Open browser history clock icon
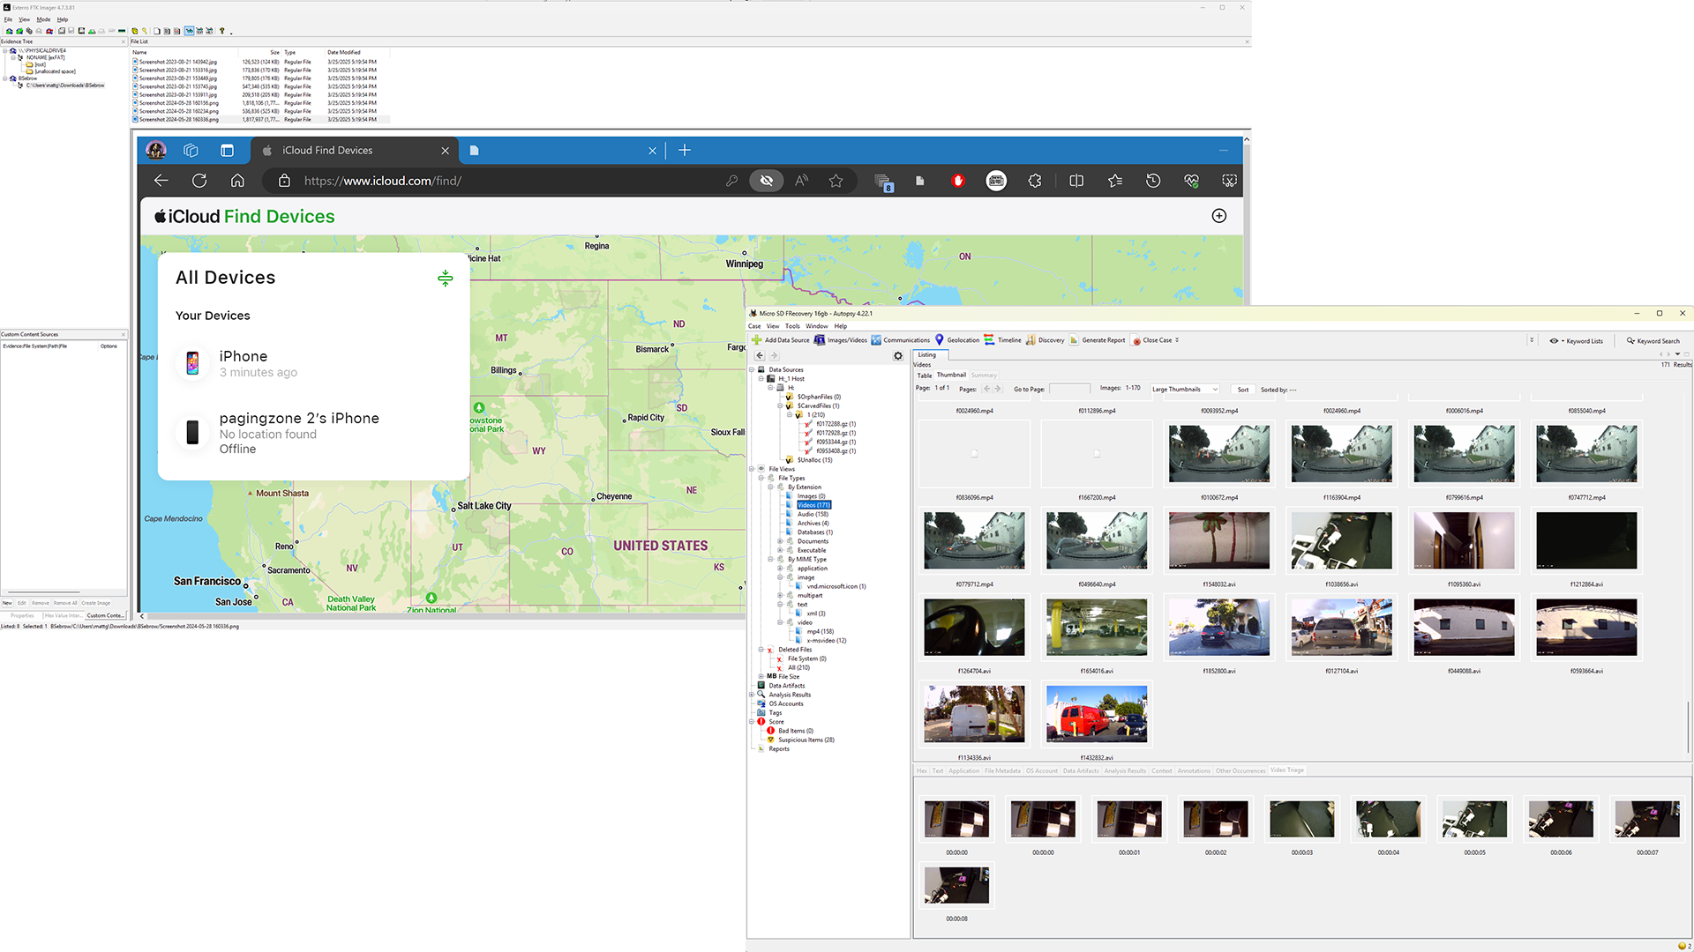Screen dimensions: 1694x952 (x=1153, y=181)
